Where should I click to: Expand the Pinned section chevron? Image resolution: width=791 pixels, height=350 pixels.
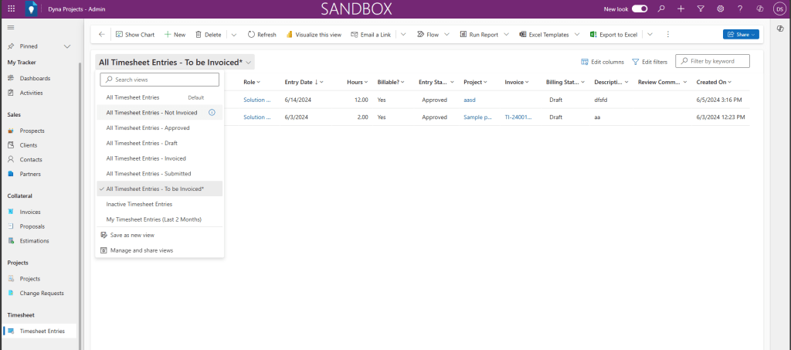(x=67, y=46)
